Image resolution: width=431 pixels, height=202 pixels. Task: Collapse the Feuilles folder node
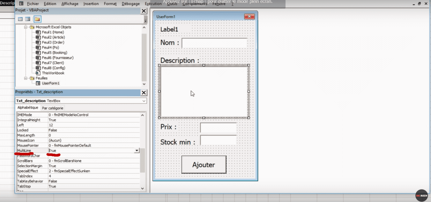(26, 78)
